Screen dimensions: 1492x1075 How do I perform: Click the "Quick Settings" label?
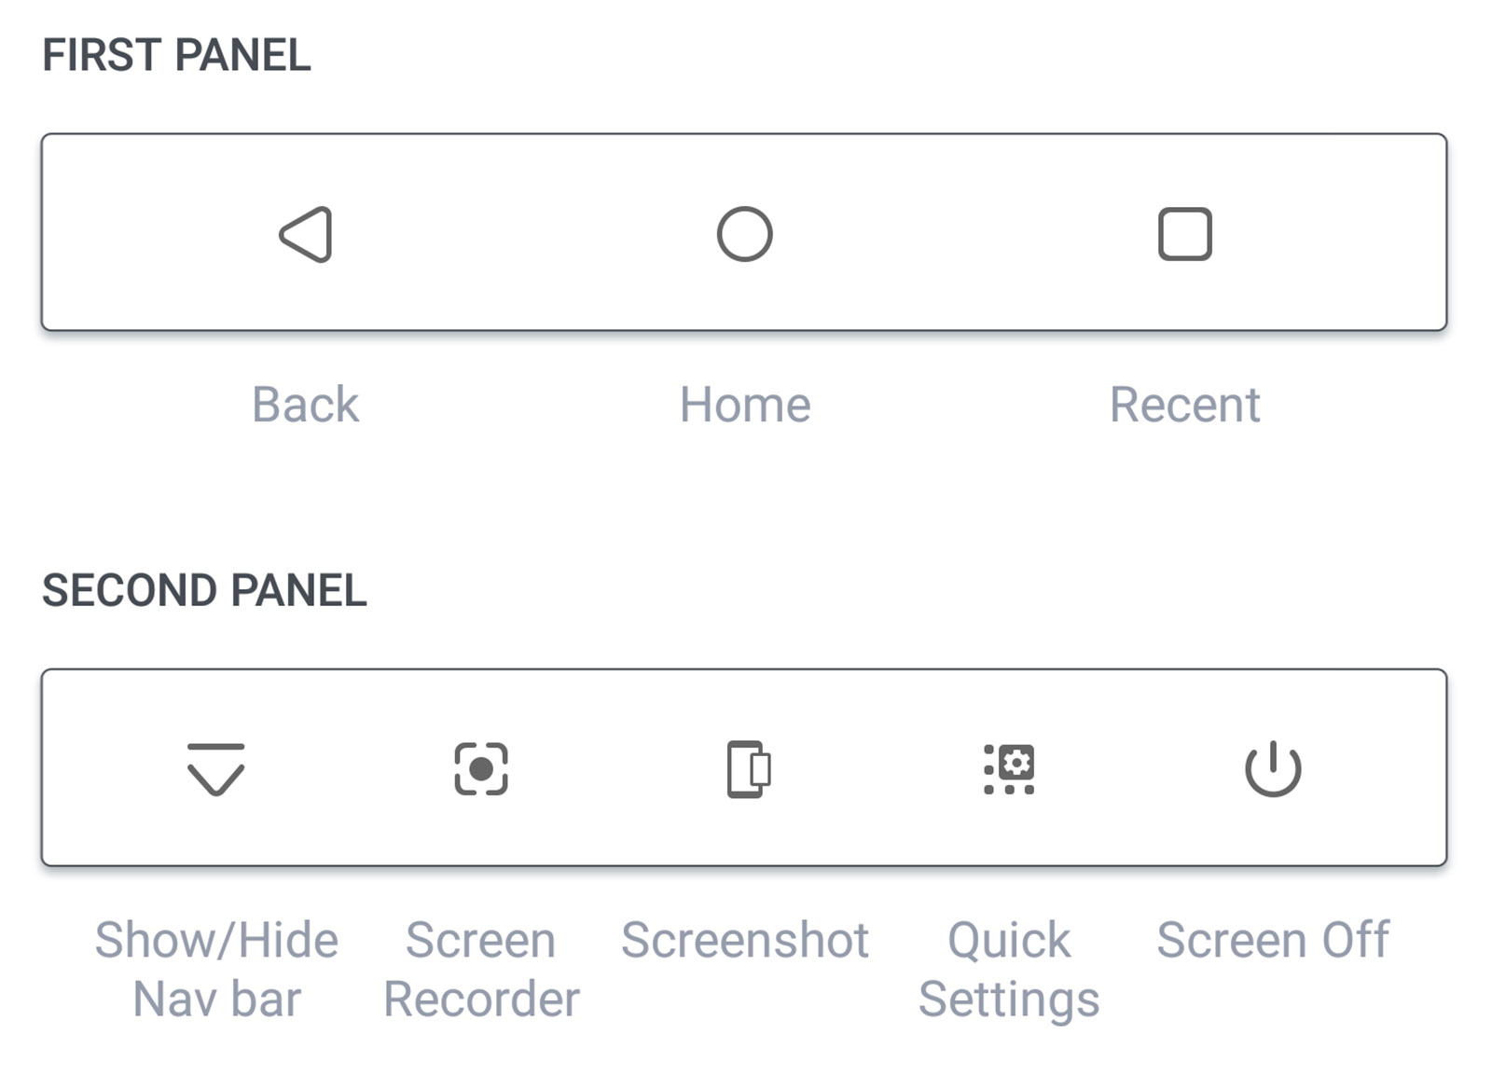coord(1009,969)
